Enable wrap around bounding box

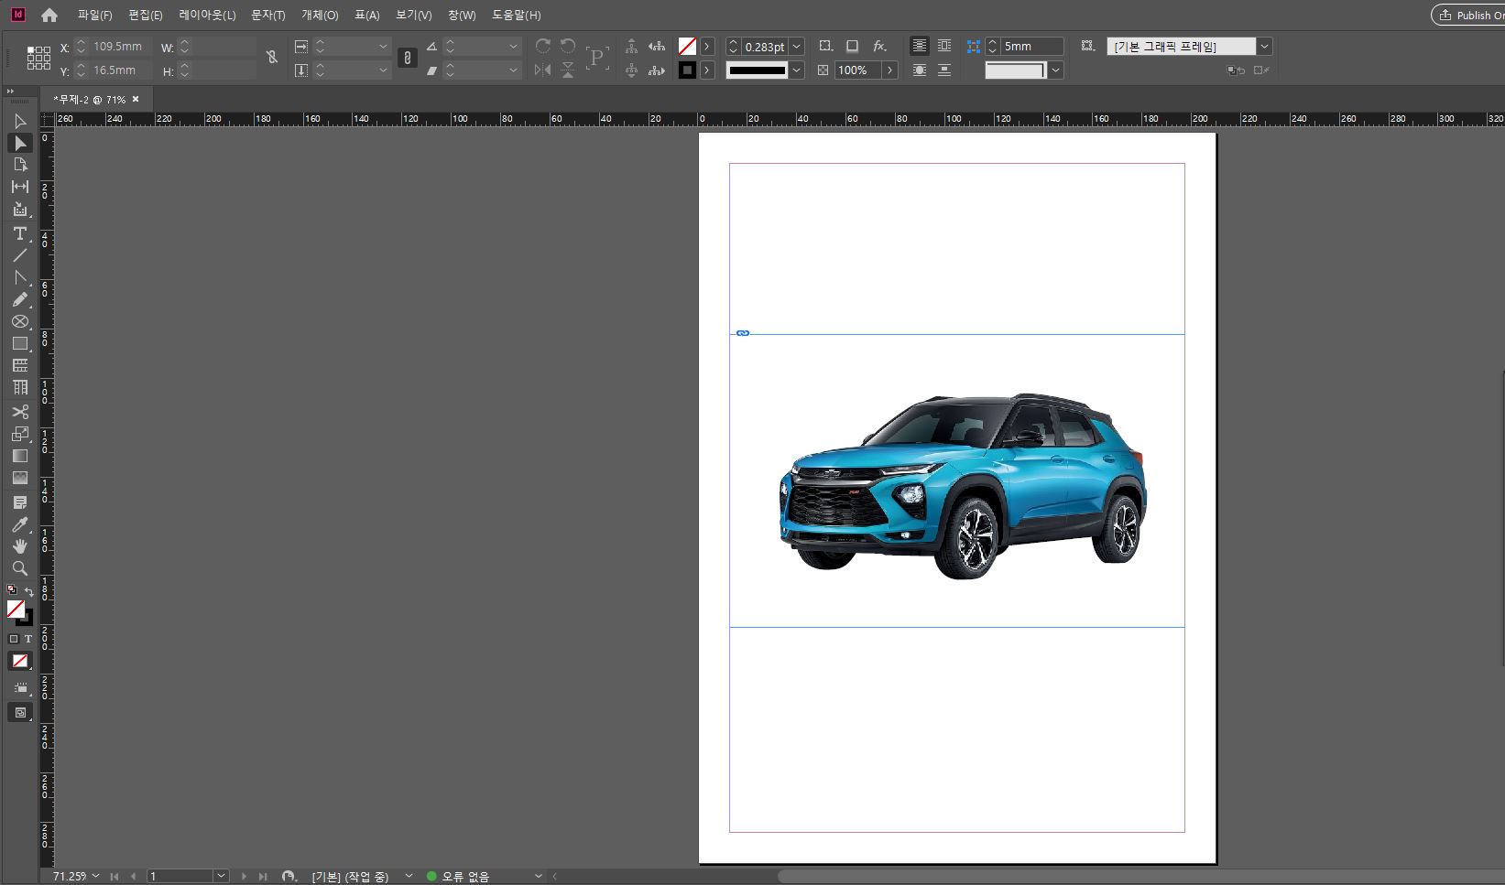coord(944,46)
